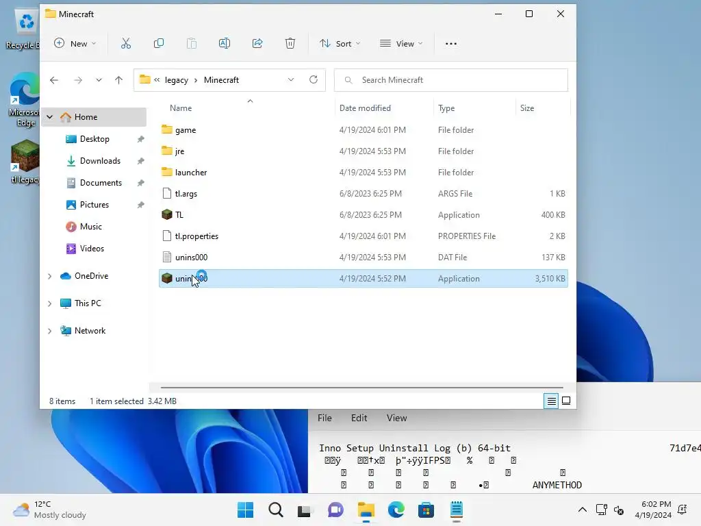Open the View dropdown menu
The image size is (701, 526).
[401, 43]
